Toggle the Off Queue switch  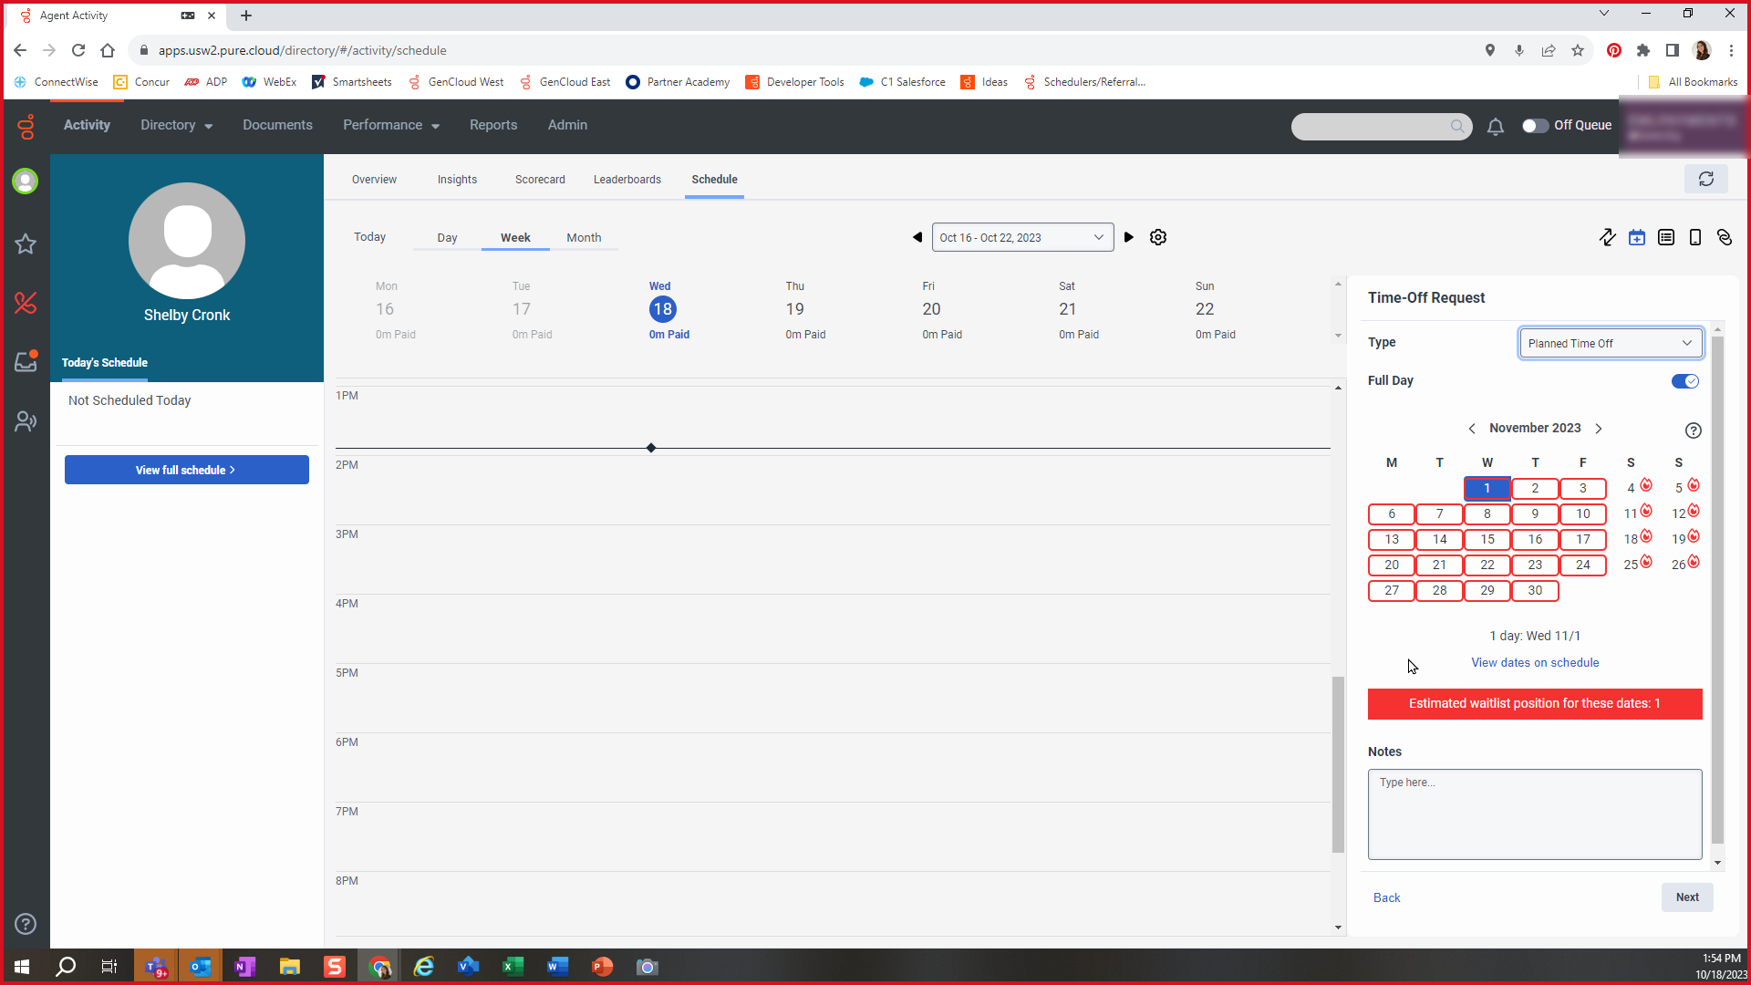pyautogui.click(x=1535, y=126)
